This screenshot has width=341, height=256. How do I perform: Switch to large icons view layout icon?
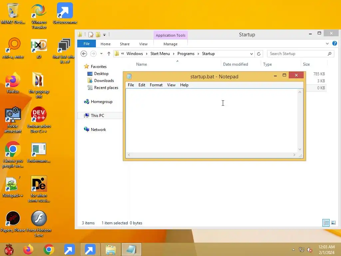tap(333, 223)
